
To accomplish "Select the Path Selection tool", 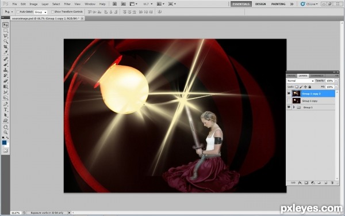I will click(5, 115).
